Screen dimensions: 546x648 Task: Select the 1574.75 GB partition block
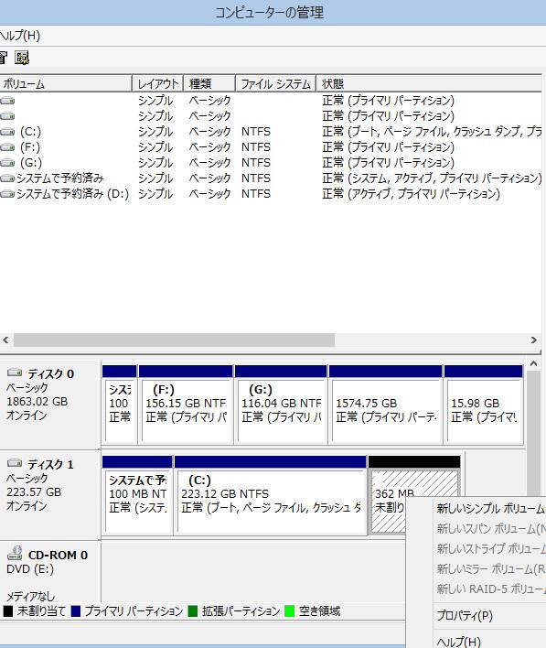[x=386, y=405]
